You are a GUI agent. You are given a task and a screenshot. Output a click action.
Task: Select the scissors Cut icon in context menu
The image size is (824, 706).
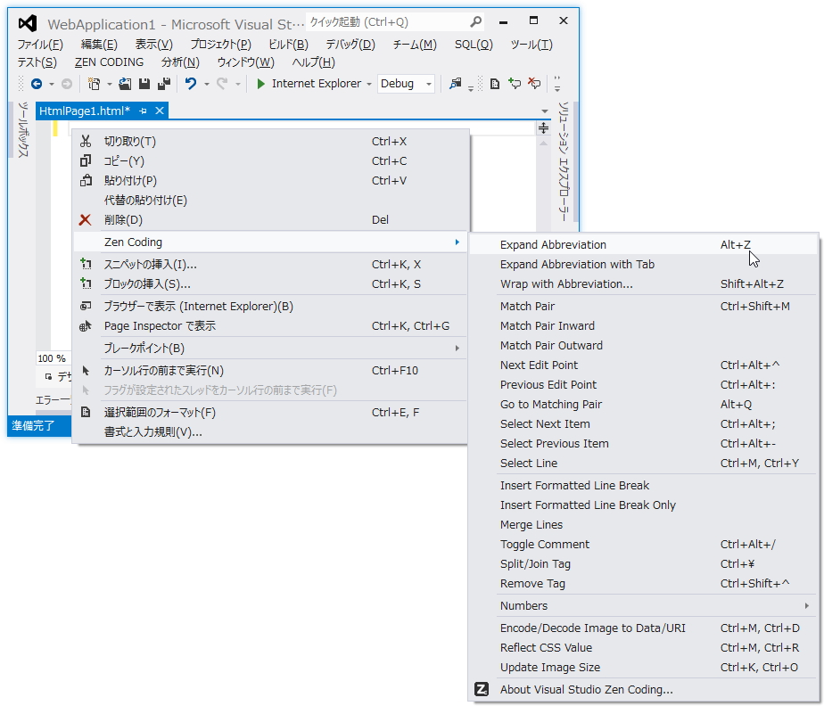click(x=86, y=141)
